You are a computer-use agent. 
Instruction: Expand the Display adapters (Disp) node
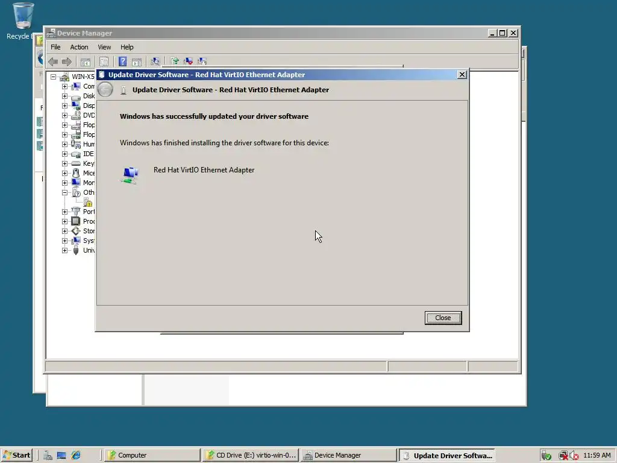point(64,106)
